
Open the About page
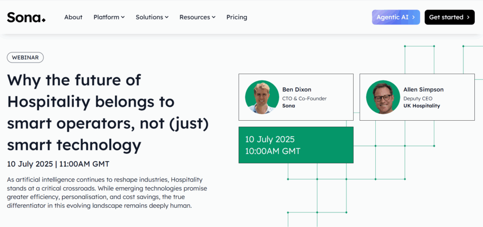point(73,17)
